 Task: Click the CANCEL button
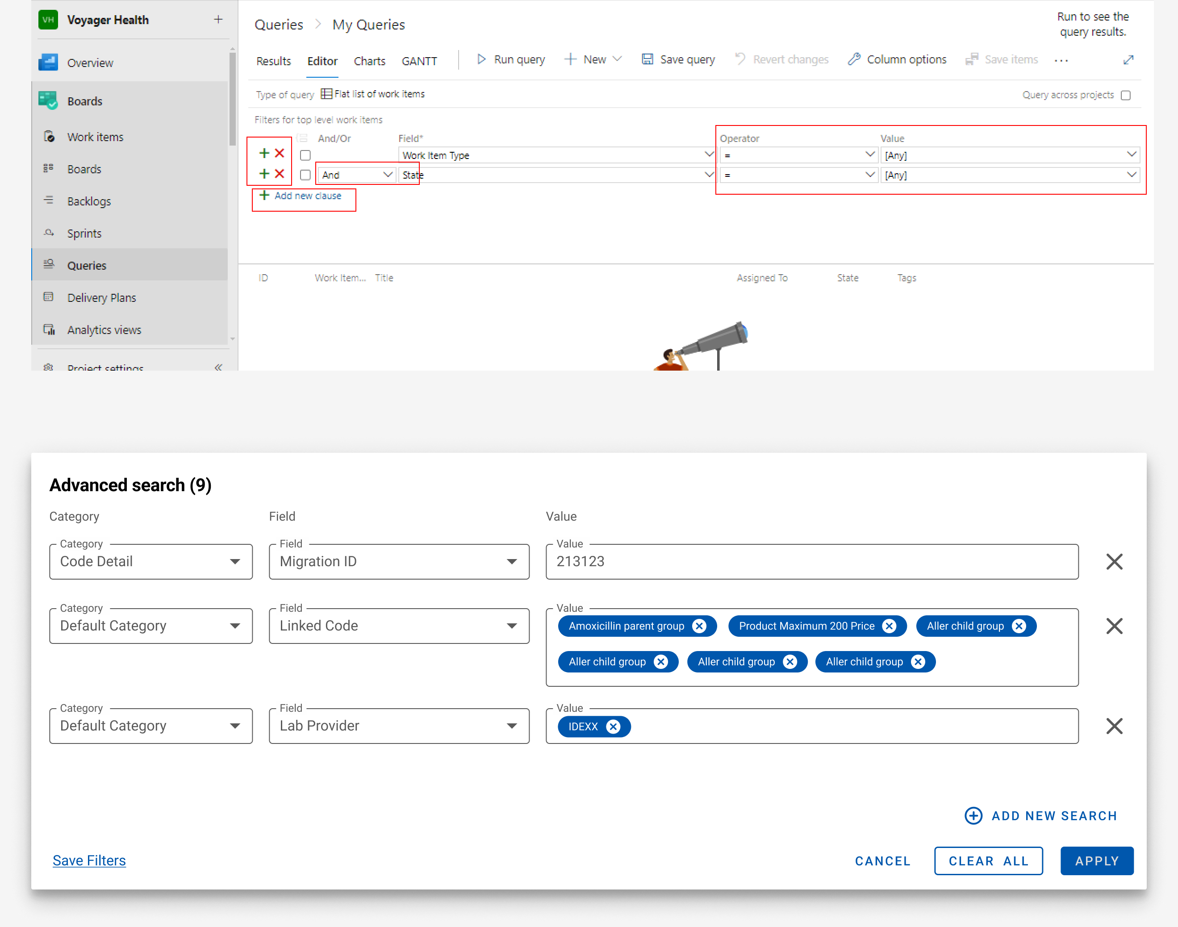pyautogui.click(x=882, y=861)
